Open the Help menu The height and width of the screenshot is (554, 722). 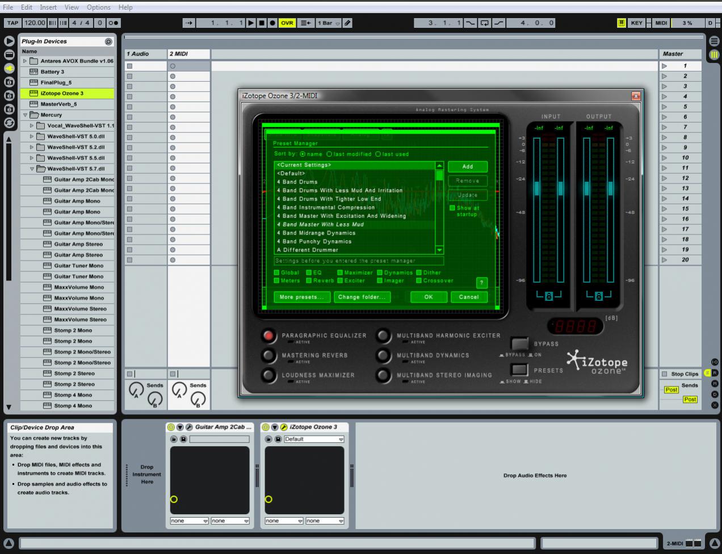click(x=125, y=7)
